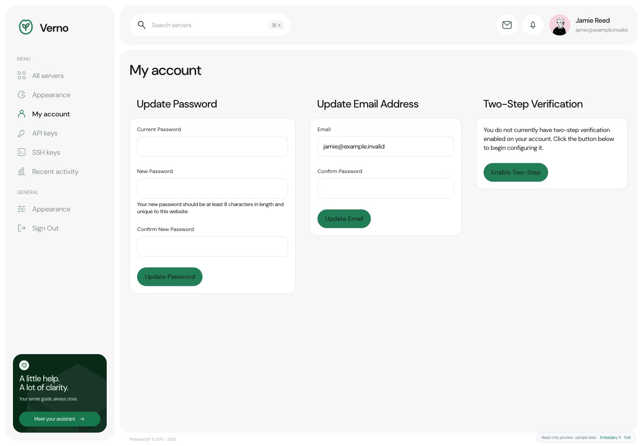Focus Confirm Password field in email form
This screenshot has width=643, height=446.
386,188
